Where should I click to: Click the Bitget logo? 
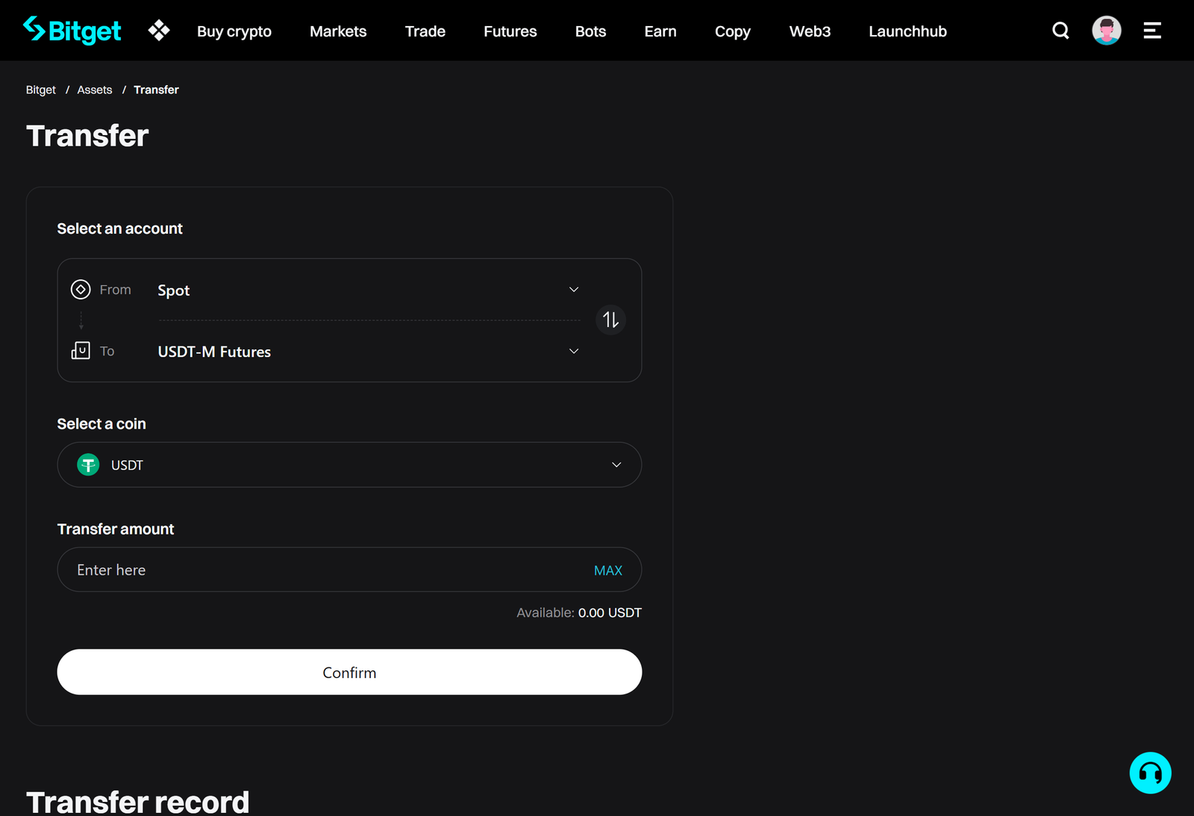(72, 30)
